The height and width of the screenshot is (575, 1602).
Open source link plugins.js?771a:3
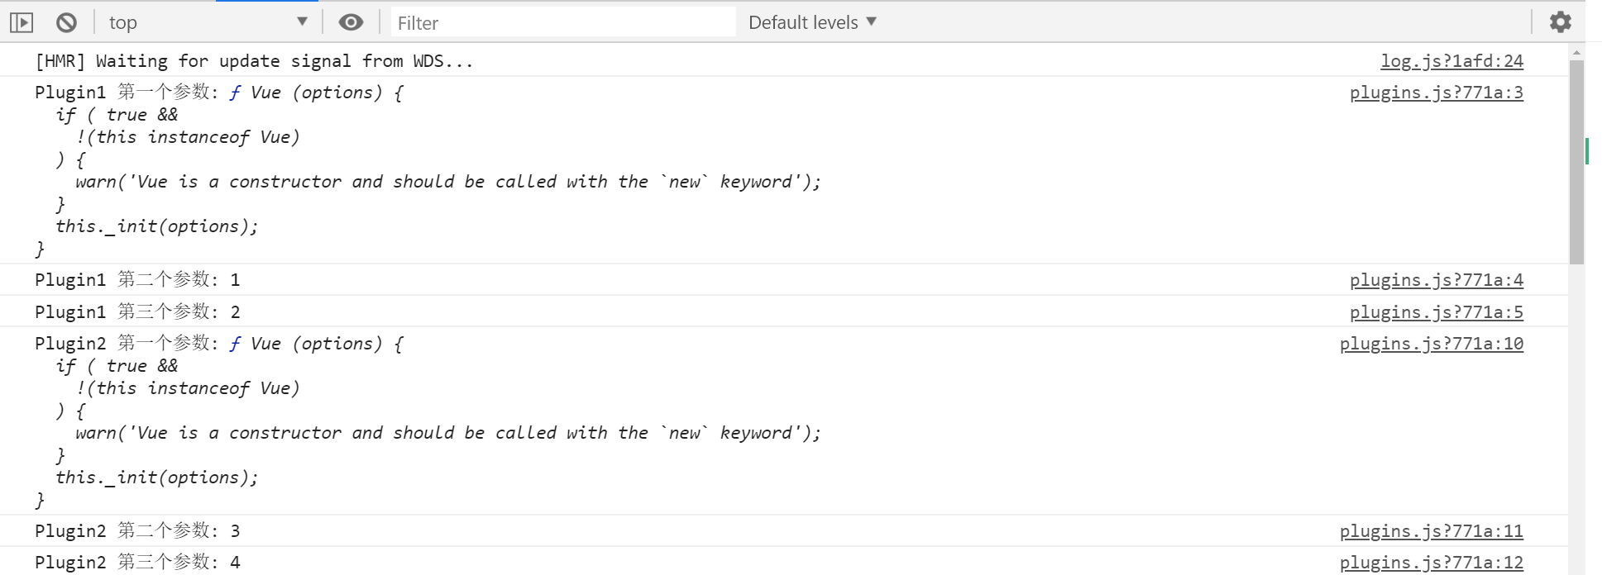[1436, 93]
